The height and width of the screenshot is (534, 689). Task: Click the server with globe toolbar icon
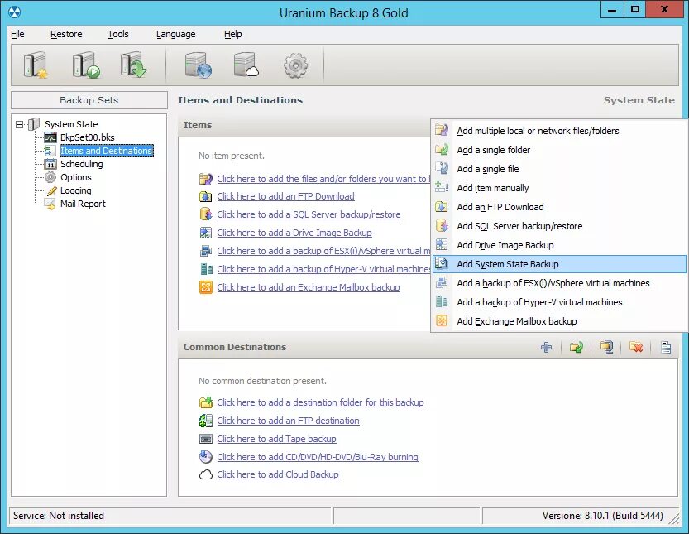coord(199,65)
